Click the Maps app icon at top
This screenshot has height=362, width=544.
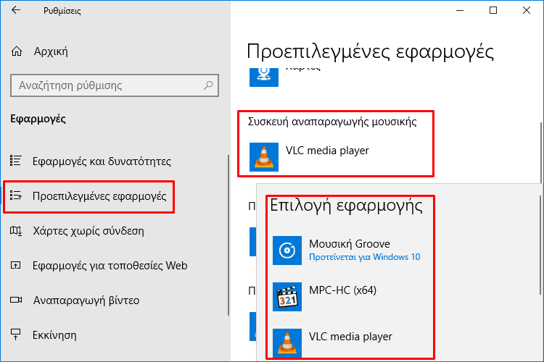264,77
